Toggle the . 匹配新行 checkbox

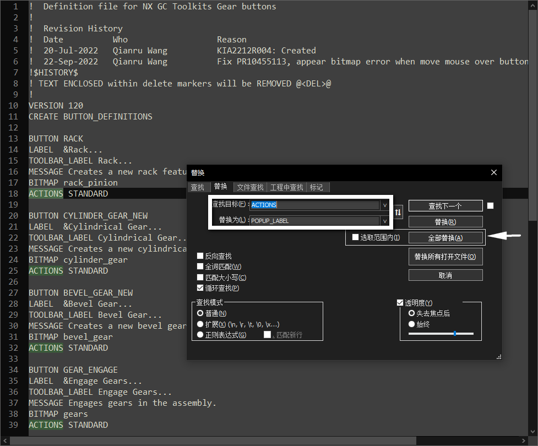click(267, 335)
